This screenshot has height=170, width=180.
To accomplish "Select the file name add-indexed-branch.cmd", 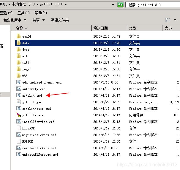I will pyautogui.click(x=42, y=82).
